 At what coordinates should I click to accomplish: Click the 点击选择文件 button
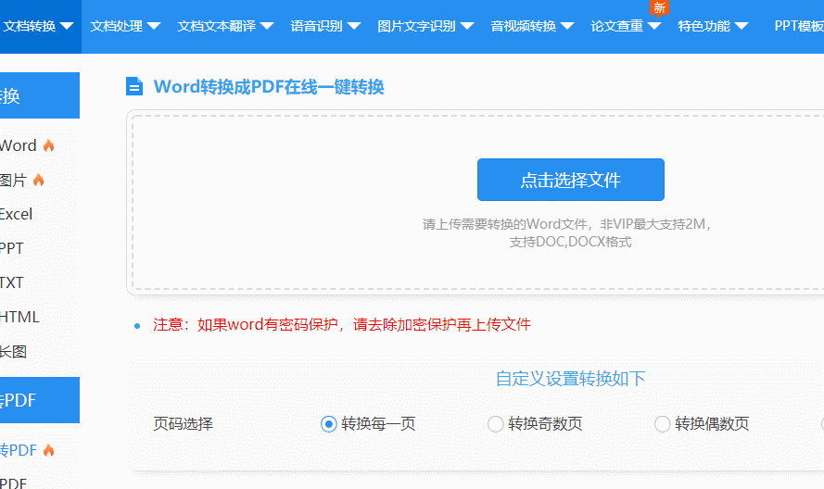[x=571, y=180]
